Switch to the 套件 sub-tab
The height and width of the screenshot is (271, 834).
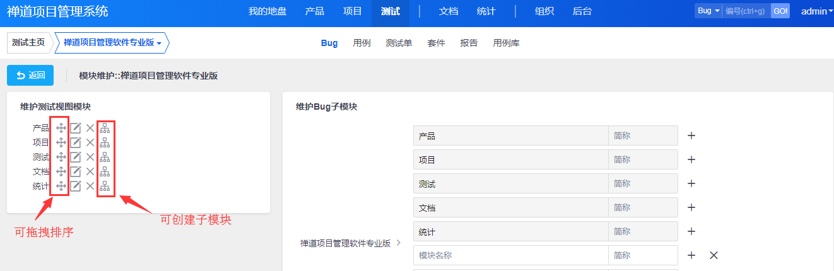pyautogui.click(x=436, y=43)
